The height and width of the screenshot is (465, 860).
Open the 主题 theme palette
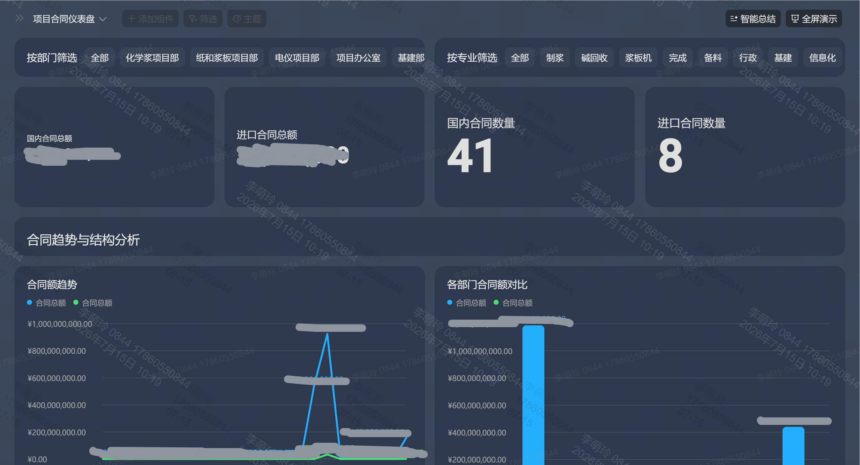247,19
